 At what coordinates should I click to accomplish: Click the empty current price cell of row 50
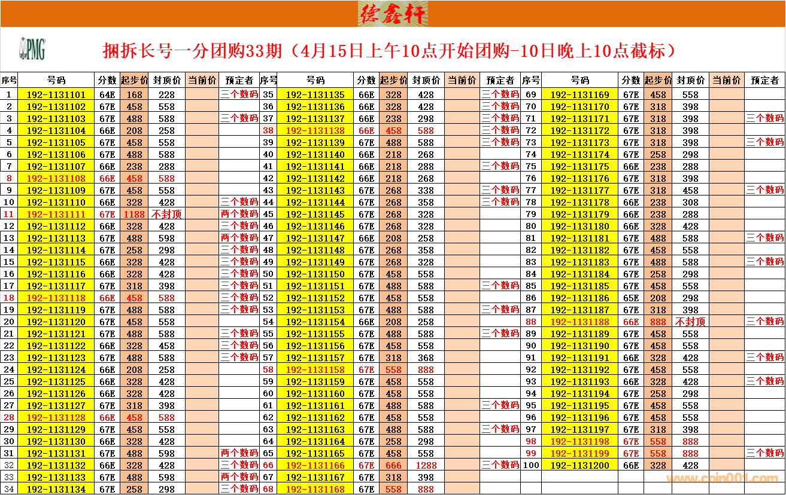(461, 274)
